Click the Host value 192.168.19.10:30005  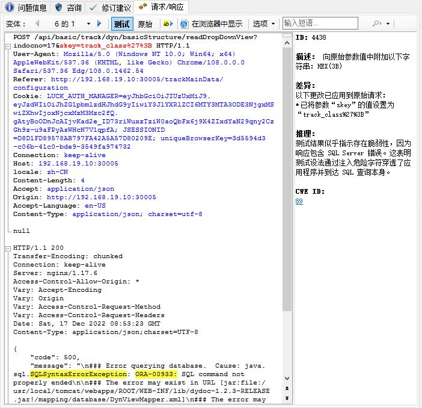78,163
